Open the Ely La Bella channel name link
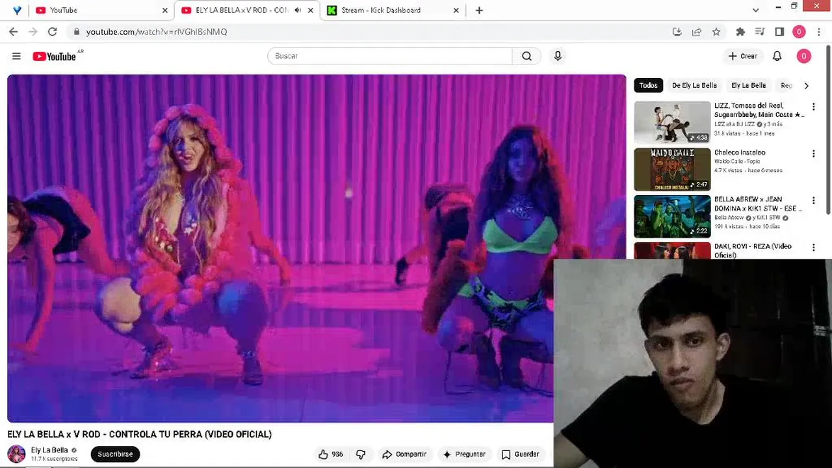 click(x=49, y=450)
